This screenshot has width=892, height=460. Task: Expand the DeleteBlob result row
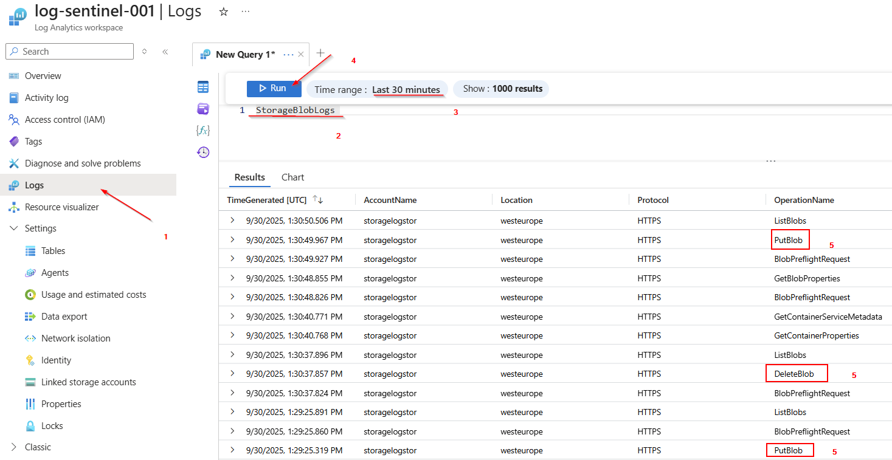point(232,374)
